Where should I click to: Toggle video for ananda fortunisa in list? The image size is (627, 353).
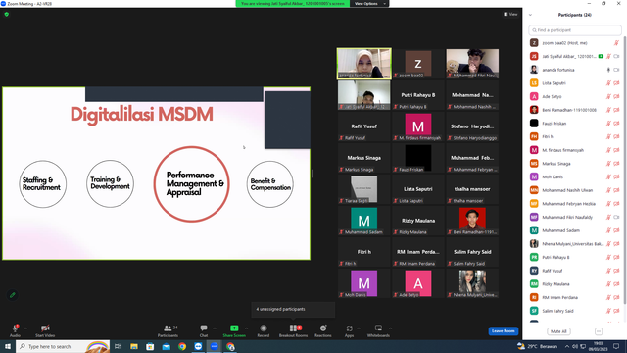(616, 70)
